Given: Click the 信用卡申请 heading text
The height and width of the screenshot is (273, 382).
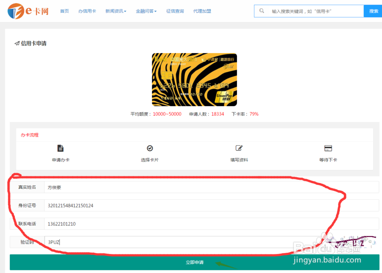Looking at the screenshot, I should 34,44.
